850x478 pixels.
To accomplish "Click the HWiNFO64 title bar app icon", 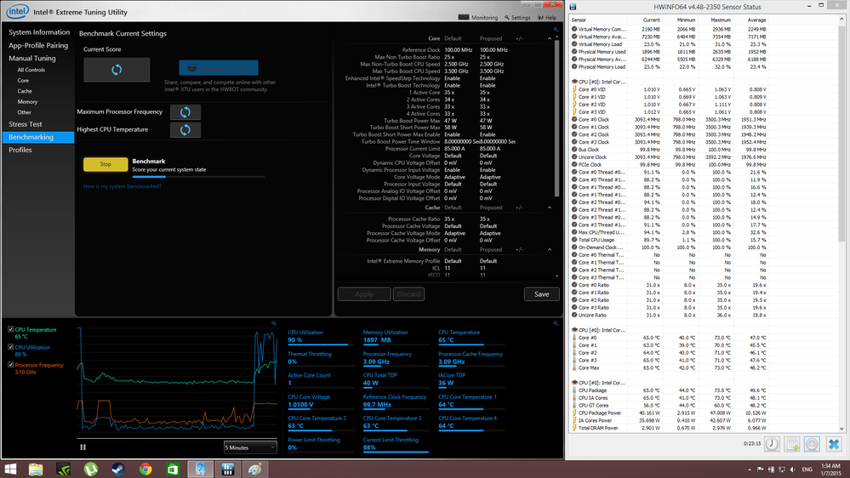I will 573,7.
